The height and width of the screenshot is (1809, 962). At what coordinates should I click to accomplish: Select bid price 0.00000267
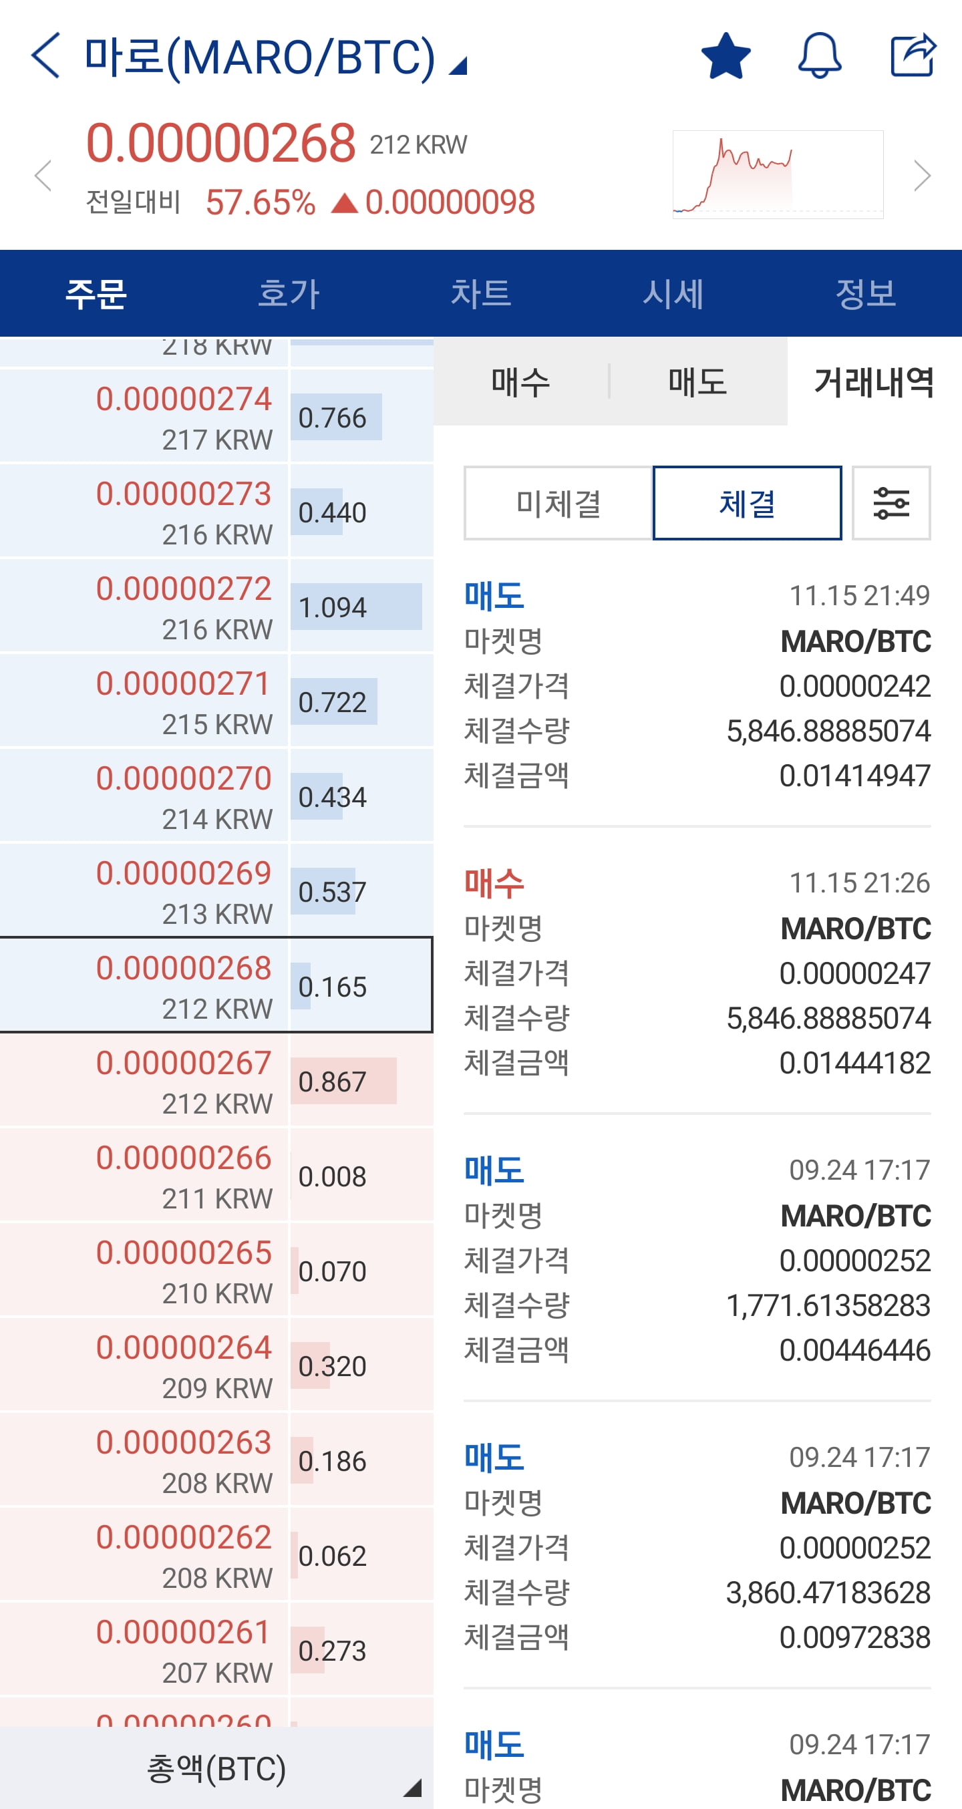144,1080
